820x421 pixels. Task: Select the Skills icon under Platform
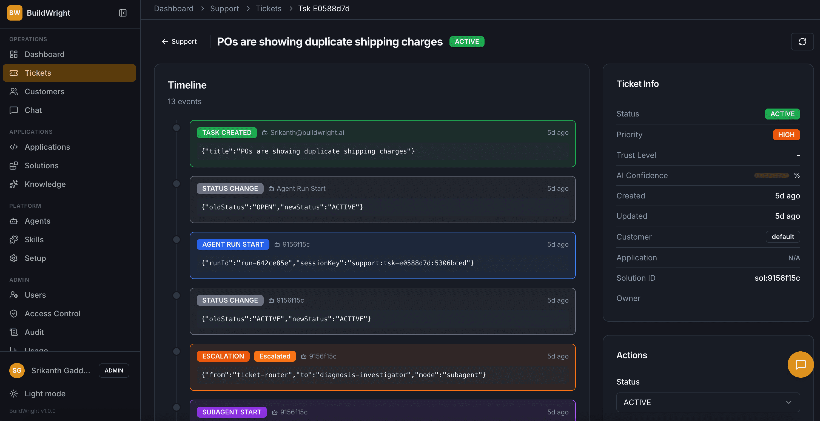click(13, 239)
